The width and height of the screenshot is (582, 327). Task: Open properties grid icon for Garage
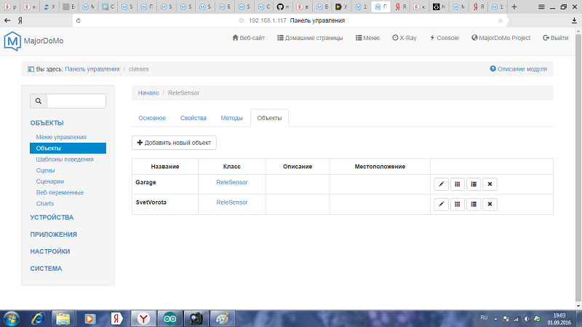pos(458,184)
